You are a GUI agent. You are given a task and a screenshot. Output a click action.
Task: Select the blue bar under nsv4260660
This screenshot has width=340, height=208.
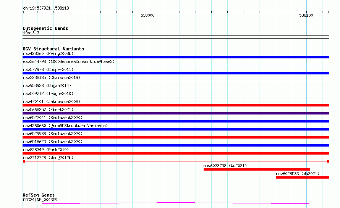tap(176, 129)
